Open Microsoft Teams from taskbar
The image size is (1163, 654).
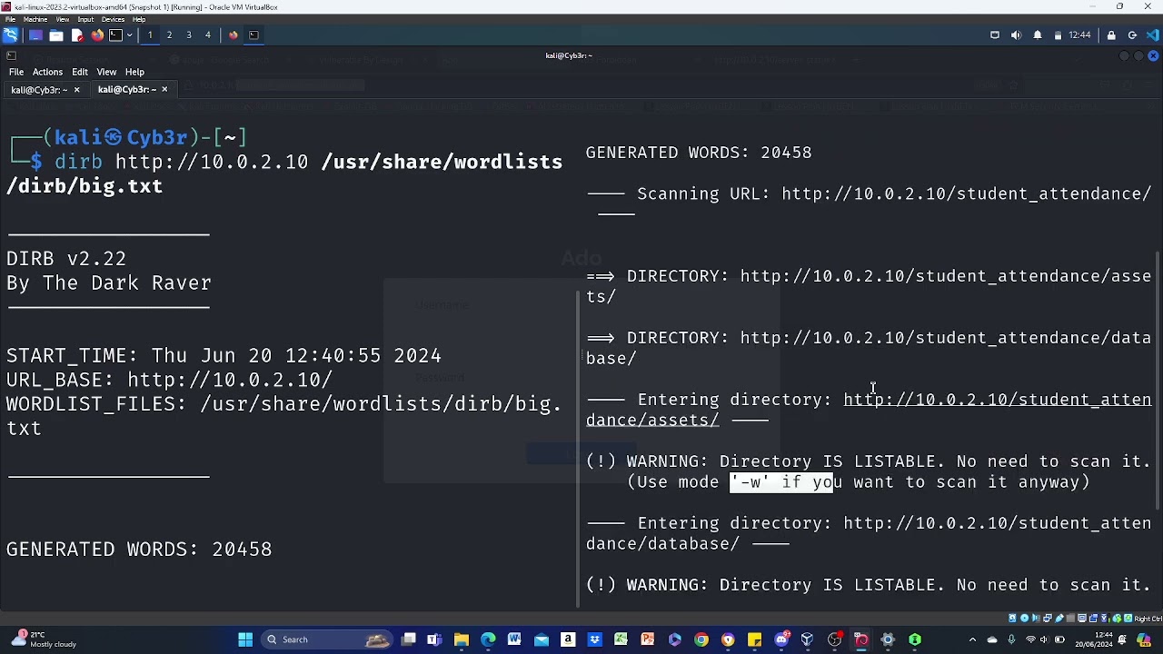[x=435, y=639]
